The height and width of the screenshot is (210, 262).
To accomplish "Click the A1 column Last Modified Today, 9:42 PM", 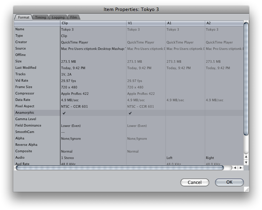I will (178, 68).
